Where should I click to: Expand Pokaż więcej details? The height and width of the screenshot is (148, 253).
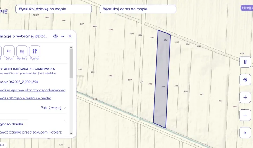[53, 107]
